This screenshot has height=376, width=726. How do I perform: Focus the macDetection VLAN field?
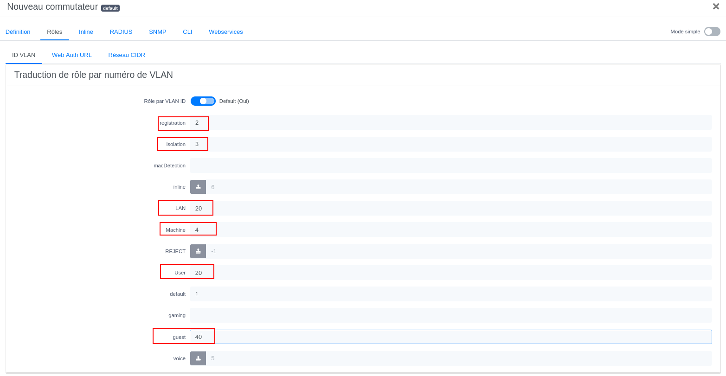(451, 166)
